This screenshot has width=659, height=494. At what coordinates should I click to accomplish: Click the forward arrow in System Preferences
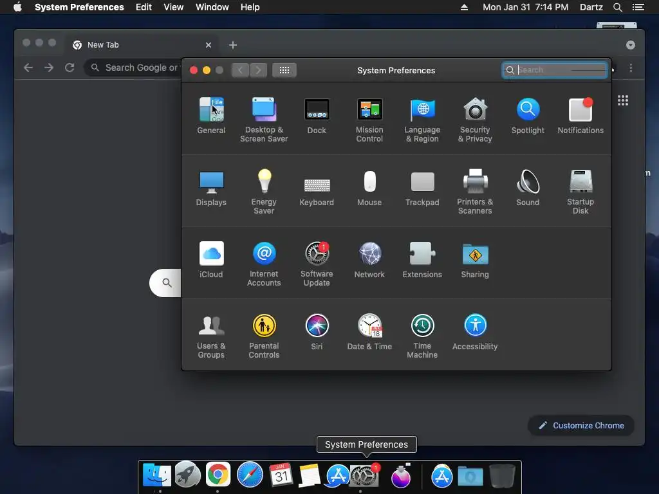click(x=259, y=70)
